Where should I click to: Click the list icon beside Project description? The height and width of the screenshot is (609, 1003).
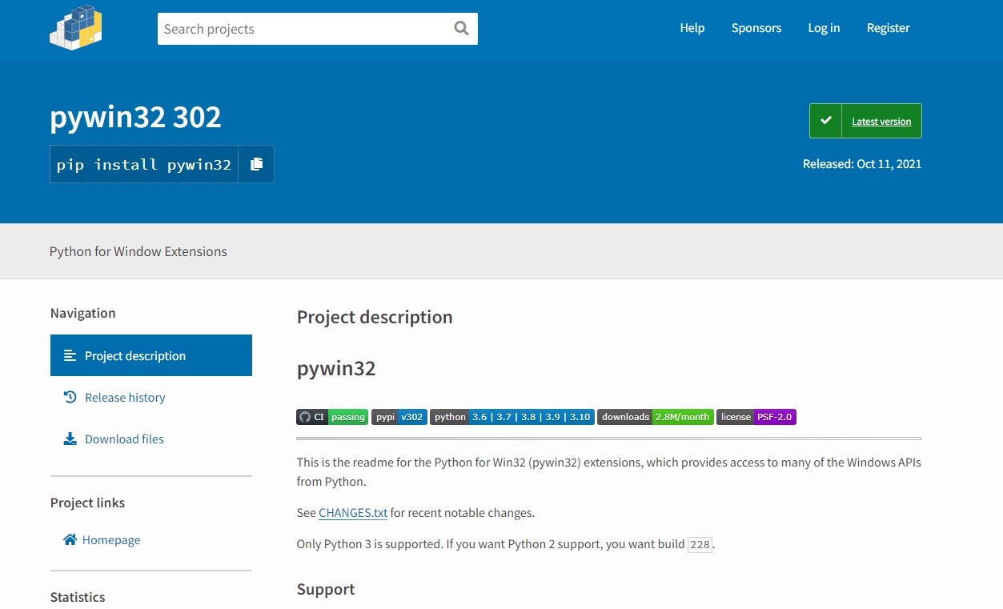point(70,355)
